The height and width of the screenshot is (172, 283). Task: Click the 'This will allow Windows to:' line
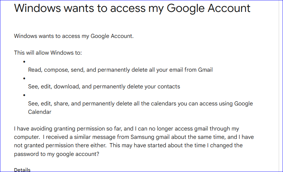click(48, 53)
